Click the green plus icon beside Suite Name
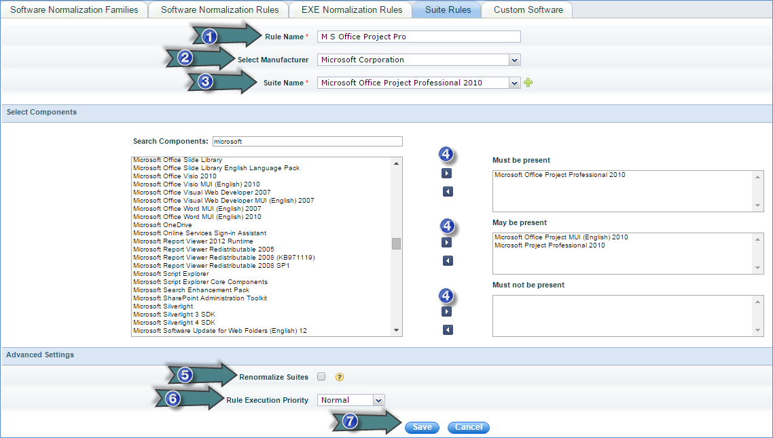This screenshot has width=773, height=438. 528,83
